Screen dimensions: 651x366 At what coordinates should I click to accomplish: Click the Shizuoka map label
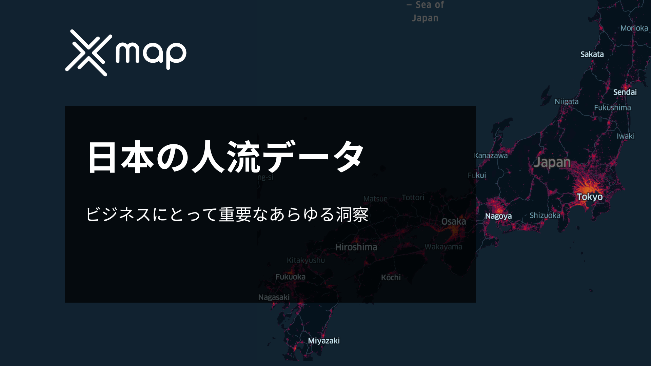[545, 216]
